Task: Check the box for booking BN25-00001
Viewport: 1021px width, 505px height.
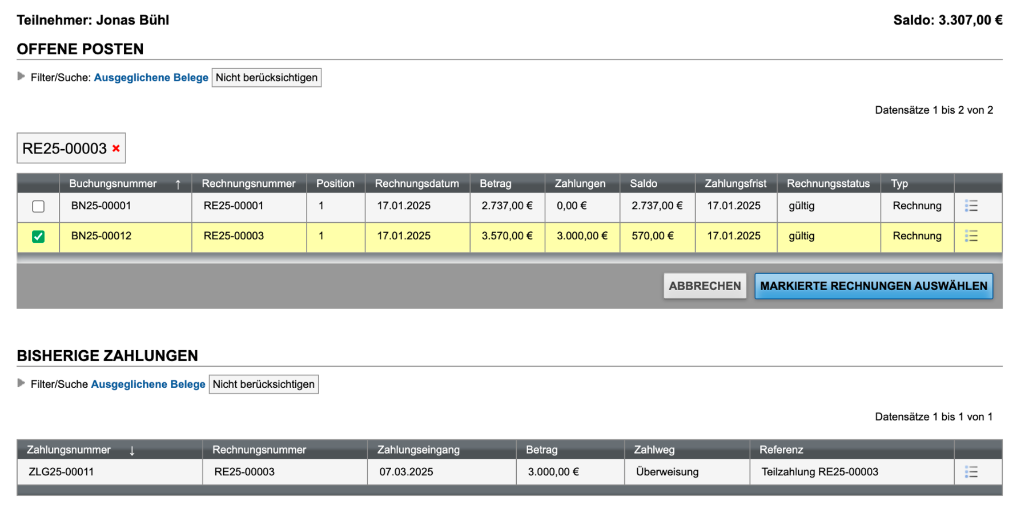Action: (x=38, y=206)
